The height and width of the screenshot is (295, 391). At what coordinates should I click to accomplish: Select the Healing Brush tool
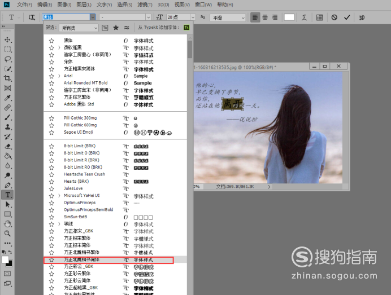pyautogui.click(x=7, y=108)
